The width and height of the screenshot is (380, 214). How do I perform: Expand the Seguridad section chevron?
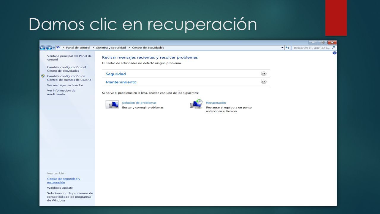tap(264, 74)
